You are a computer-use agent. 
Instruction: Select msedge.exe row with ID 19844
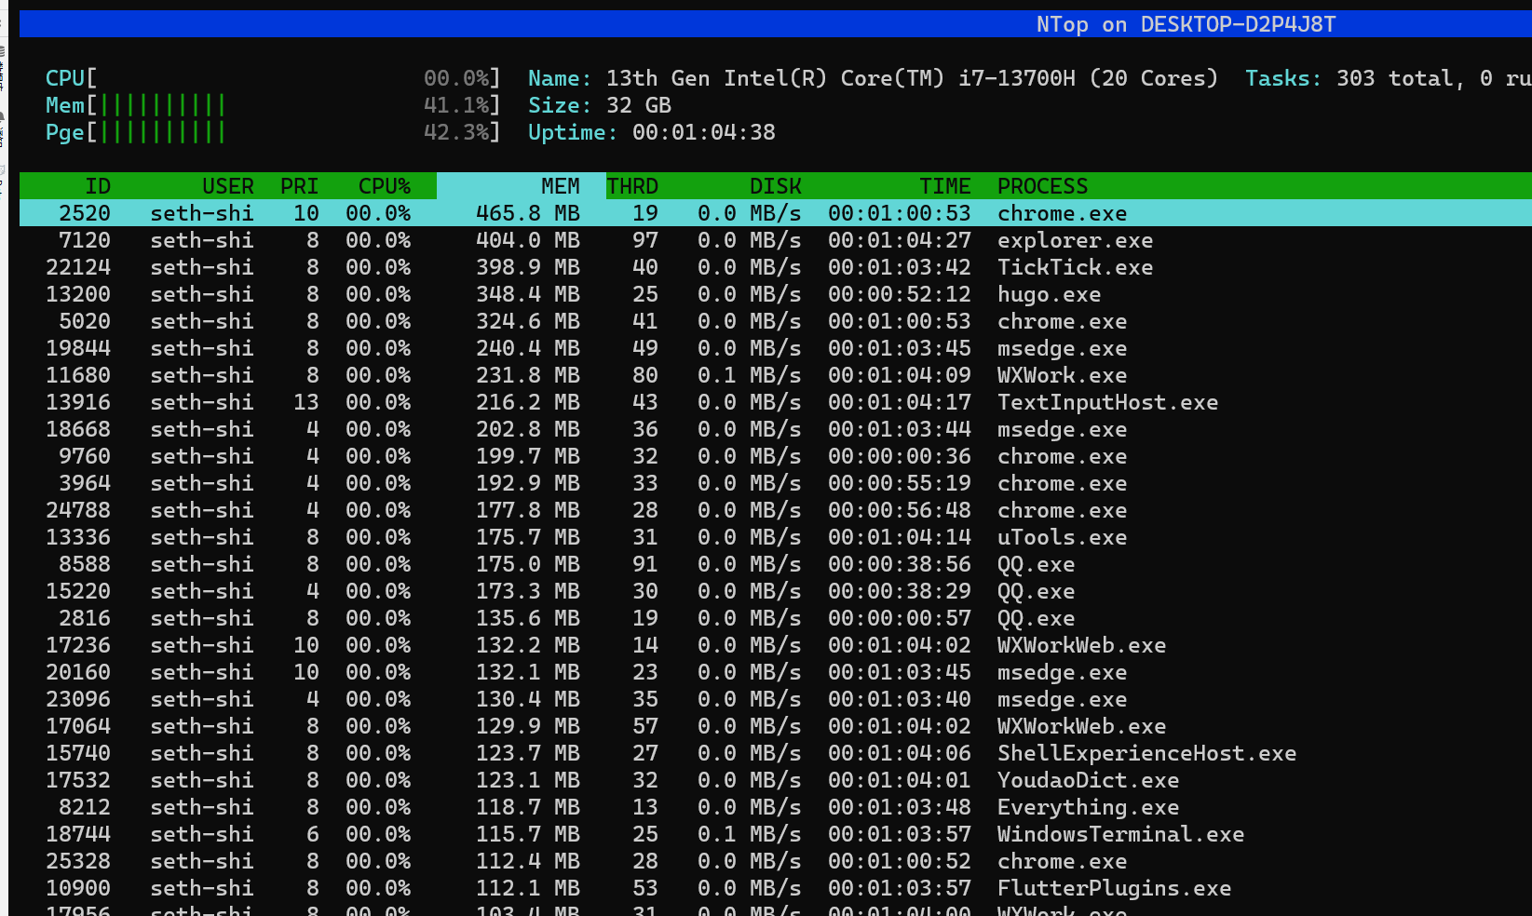click(776, 348)
